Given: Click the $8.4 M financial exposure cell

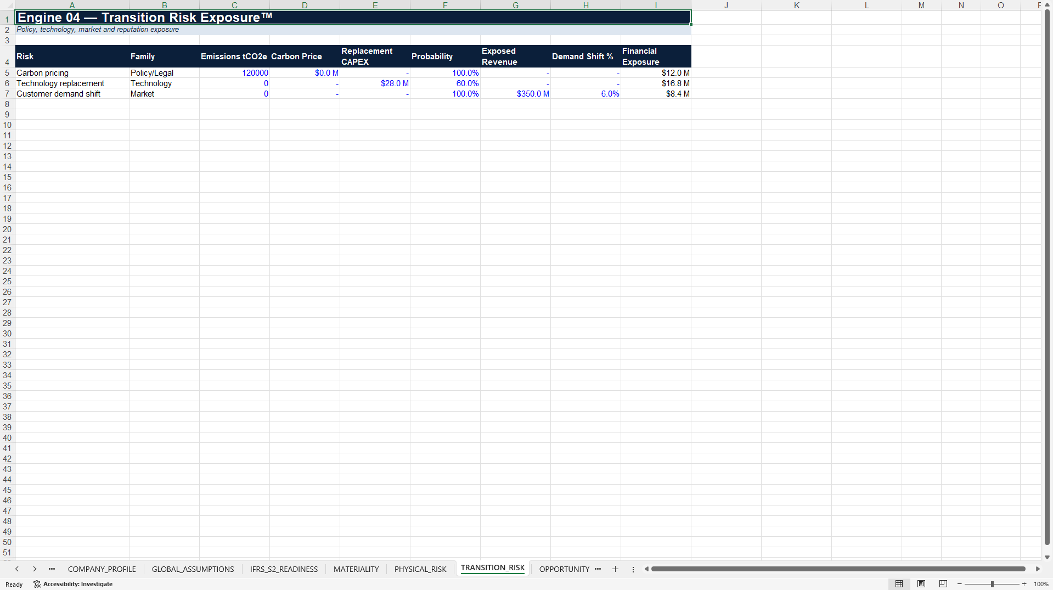Looking at the screenshot, I should point(656,94).
